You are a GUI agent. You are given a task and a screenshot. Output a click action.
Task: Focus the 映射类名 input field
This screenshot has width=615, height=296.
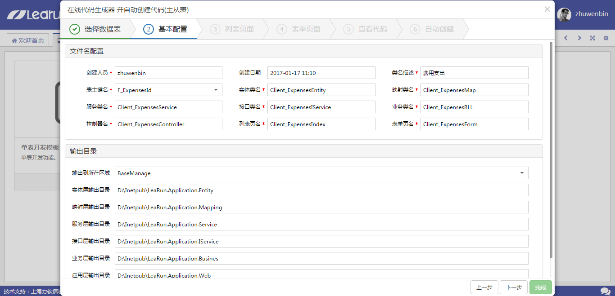click(x=475, y=90)
